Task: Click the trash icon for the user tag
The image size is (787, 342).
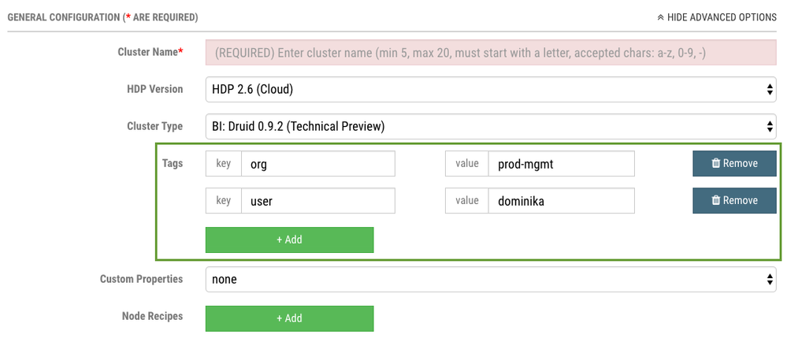Action: [715, 201]
